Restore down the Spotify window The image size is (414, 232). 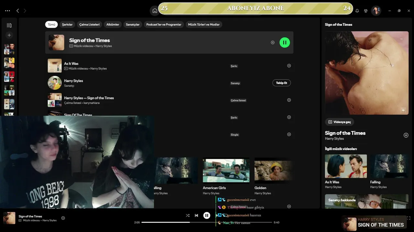point(399,11)
